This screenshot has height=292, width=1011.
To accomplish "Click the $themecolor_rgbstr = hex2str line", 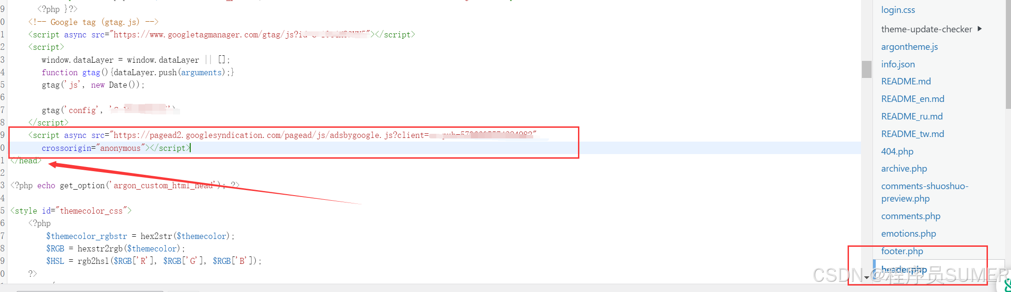I will (140, 236).
